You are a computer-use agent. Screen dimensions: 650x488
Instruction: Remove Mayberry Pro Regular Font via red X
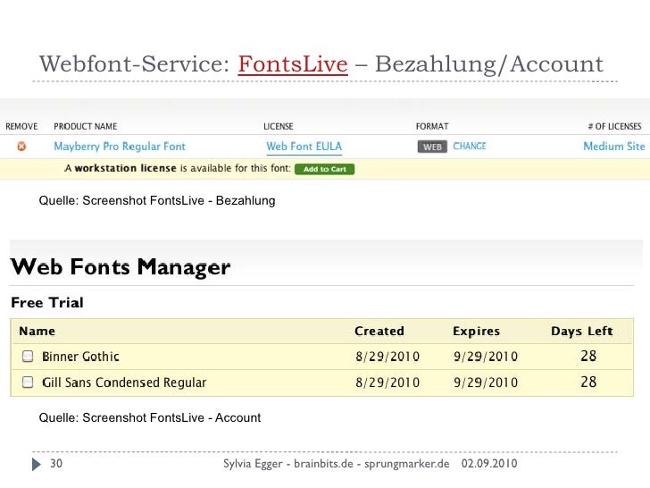click(21, 146)
